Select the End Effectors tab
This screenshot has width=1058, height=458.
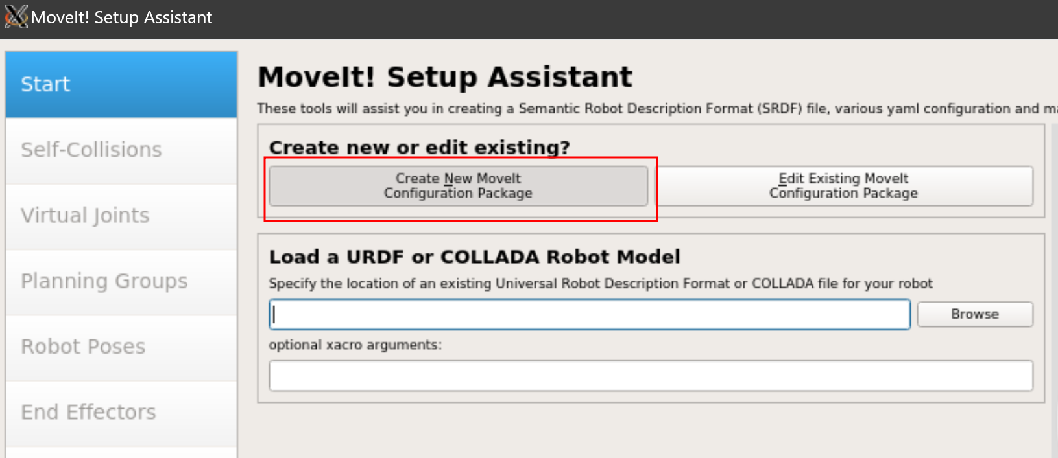[x=121, y=412]
